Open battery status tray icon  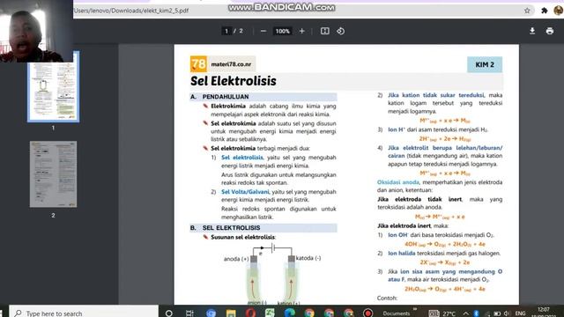pyautogui.click(x=497, y=313)
